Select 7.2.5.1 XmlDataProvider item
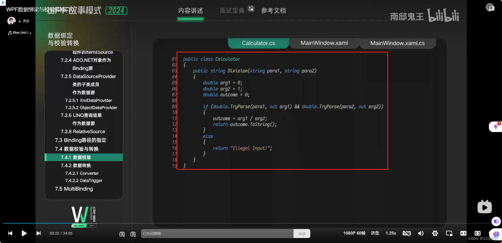This screenshot has height=243, width=502. (x=88, y=100)
